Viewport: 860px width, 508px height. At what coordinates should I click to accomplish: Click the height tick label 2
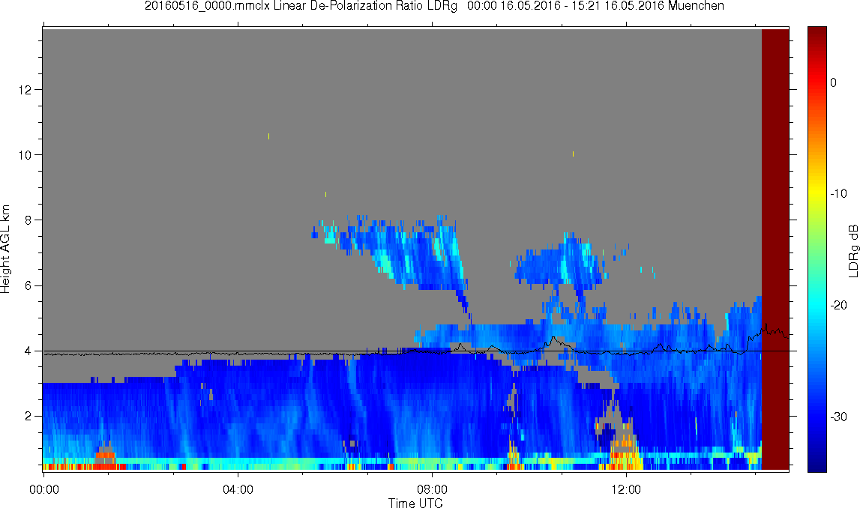click(28, 417)
